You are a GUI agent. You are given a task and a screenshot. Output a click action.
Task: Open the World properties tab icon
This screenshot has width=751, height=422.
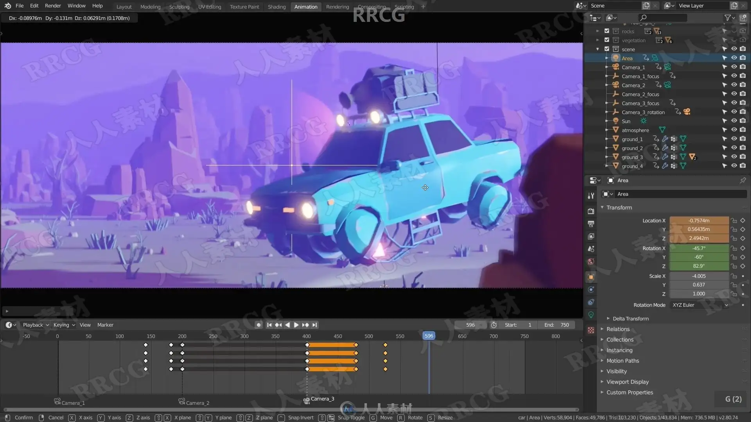591,261
